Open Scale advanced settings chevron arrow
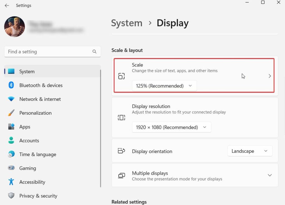This screenshot has height=205, width=285. 269,76
